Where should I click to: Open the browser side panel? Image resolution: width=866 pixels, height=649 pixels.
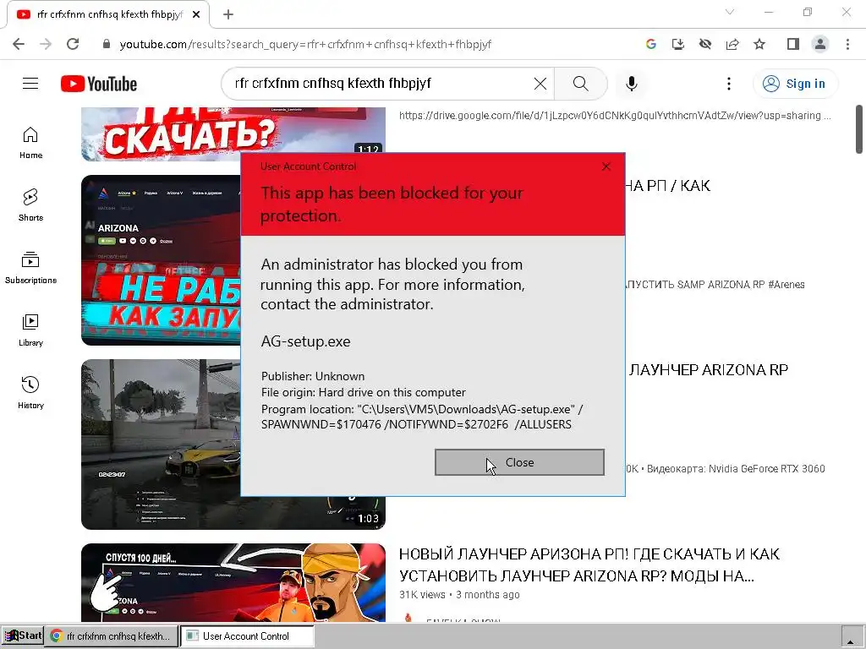click(793, 44)
